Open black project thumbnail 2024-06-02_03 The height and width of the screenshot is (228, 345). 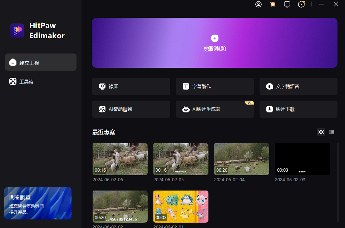pyautogui.click(x=302, y=159)
